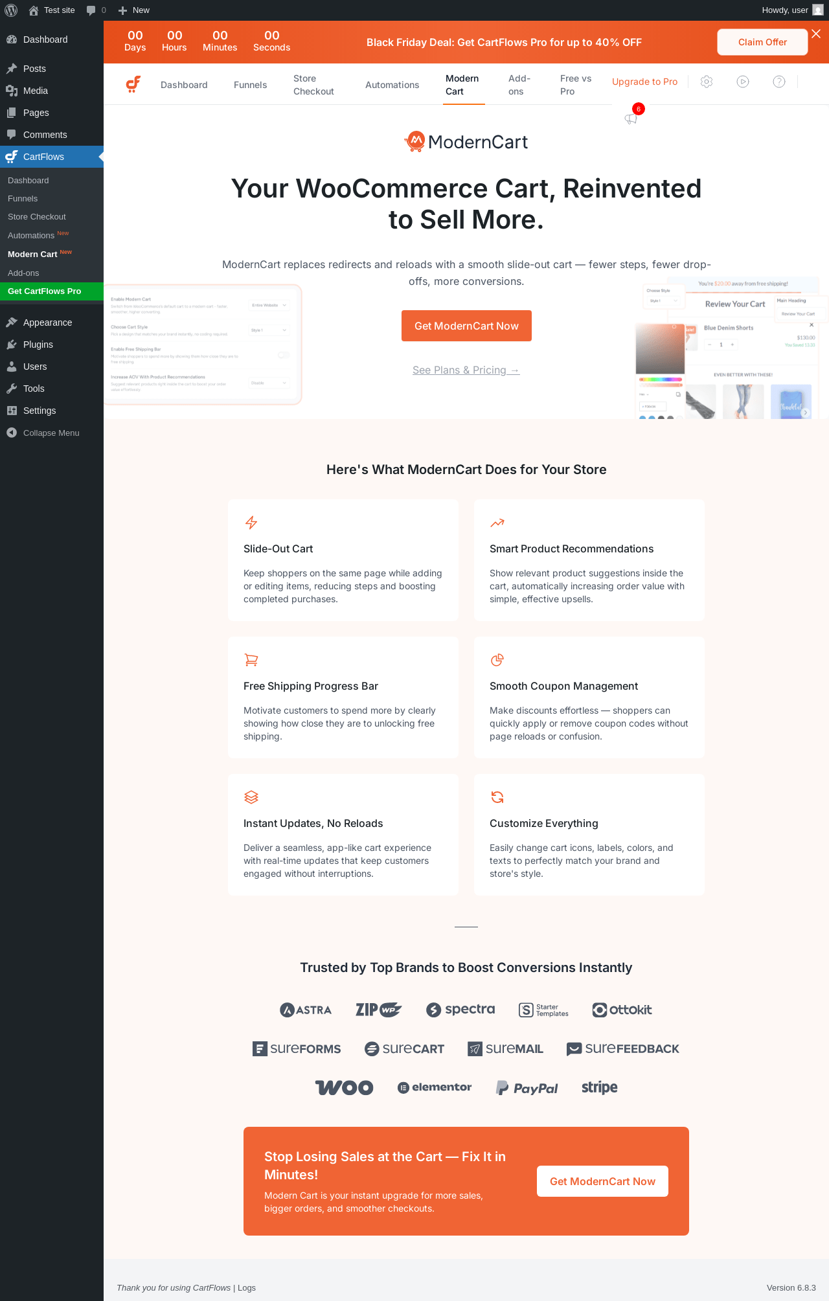Switch to the Funnels tab
The image size is (829, 1301).
point(250,85)
